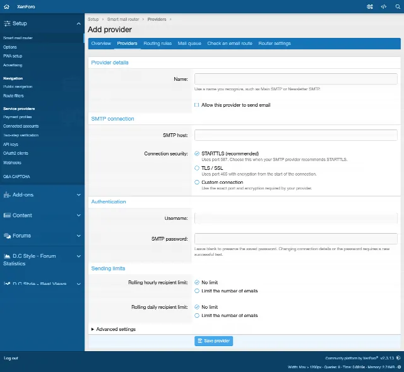Screen dimensions: 404x372
Task: Expand the Forums section chevron
Action: tap(78, 236)
